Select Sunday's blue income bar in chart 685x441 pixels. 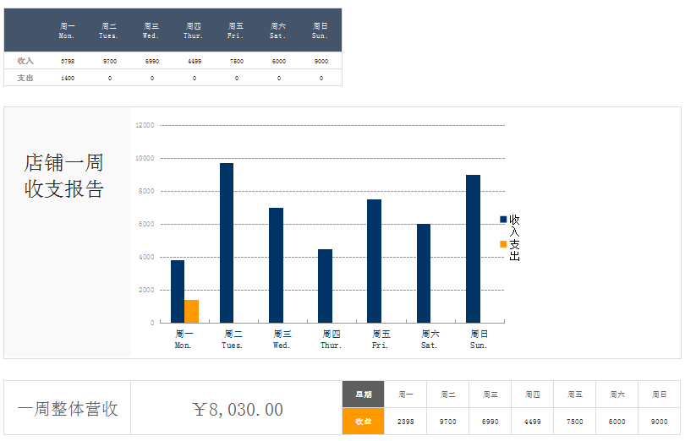click(x=473, y=248)
